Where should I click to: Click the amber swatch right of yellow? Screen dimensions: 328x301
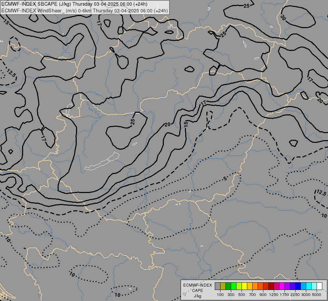click(x=250, y=286)
